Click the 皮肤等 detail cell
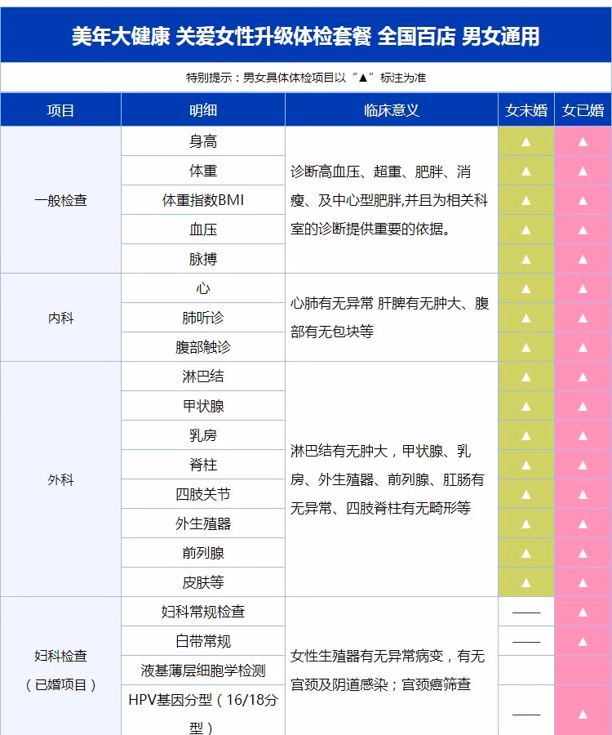 tap(202, 582)
